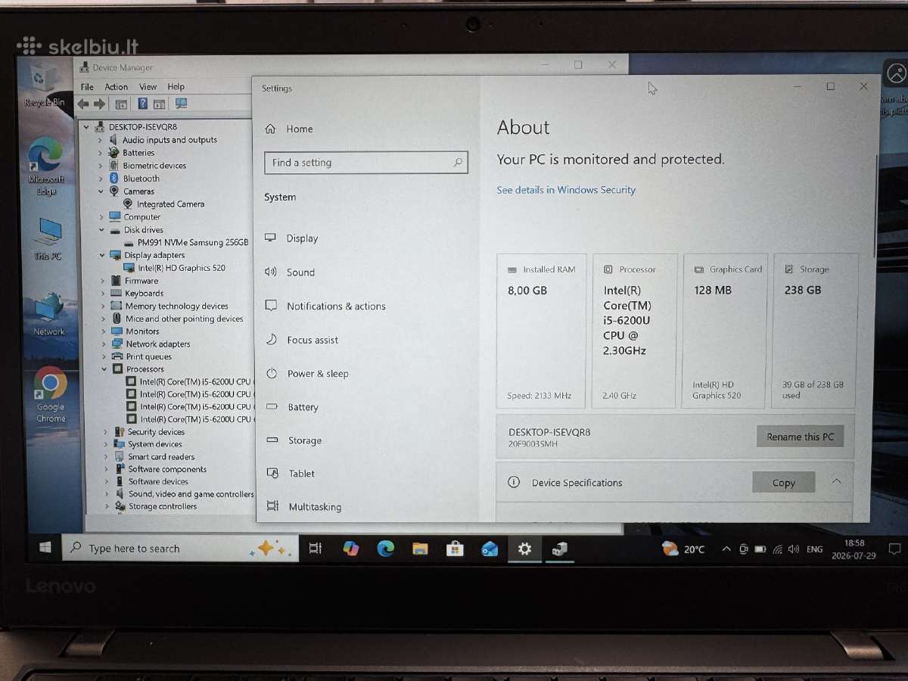Open the notification center icon
The image size is (908, 681).
point(894,549)
